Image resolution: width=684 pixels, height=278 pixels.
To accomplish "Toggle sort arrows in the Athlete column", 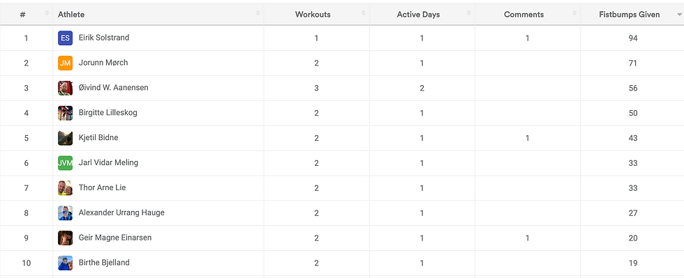I will coord(258,14).
